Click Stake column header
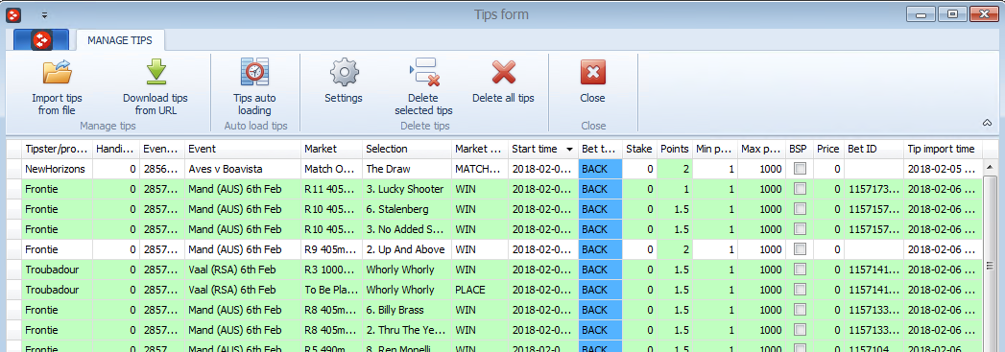The width and height of the screenshot is (1005, 352). [639, 149]
